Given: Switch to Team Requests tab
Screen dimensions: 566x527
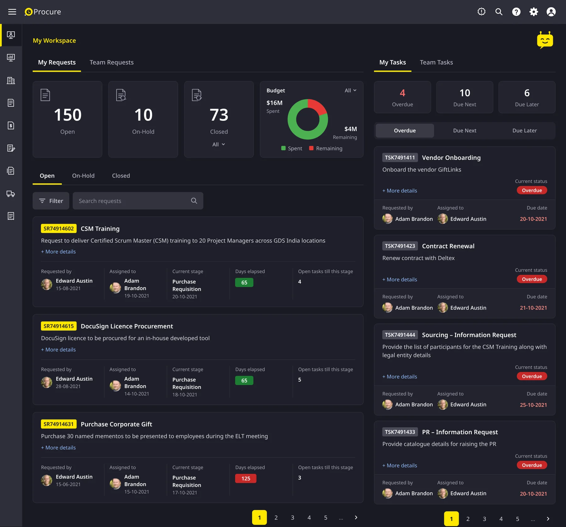Looking at the screenshot, I should [112, 62].
